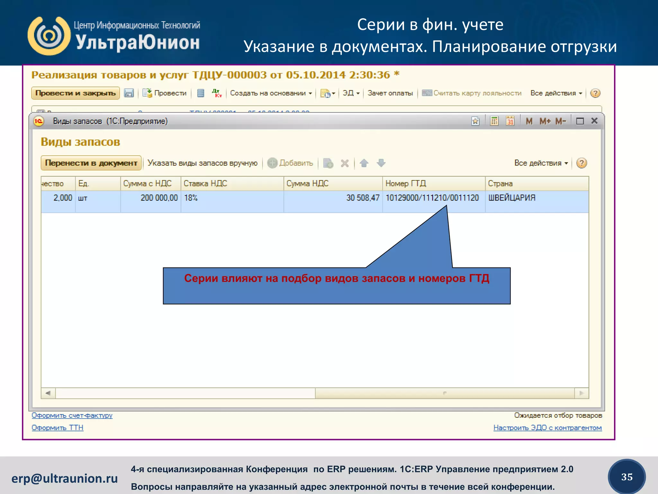The width and height of the screenshot is (658, 494).
Task: Expand the ЭД dropdown menu
Action: [351, 93]
